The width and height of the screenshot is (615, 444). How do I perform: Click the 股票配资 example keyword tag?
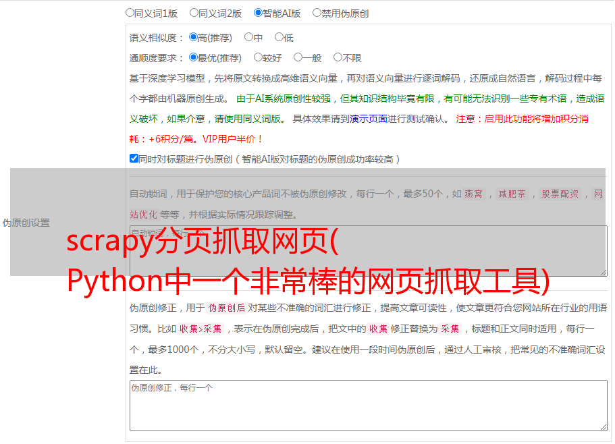click(x=560, y=194)
